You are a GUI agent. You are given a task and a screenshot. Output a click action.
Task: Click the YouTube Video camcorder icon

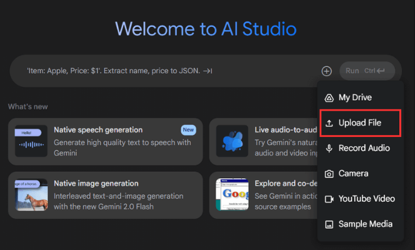[329, 199]
